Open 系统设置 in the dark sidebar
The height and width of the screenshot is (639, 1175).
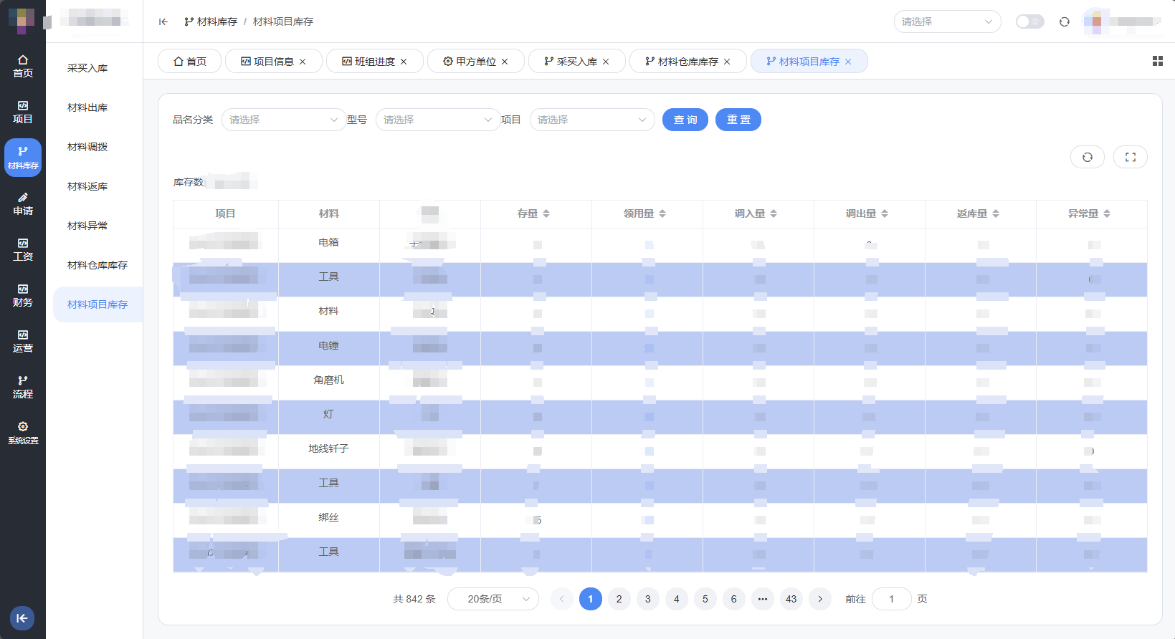[23, 433]
